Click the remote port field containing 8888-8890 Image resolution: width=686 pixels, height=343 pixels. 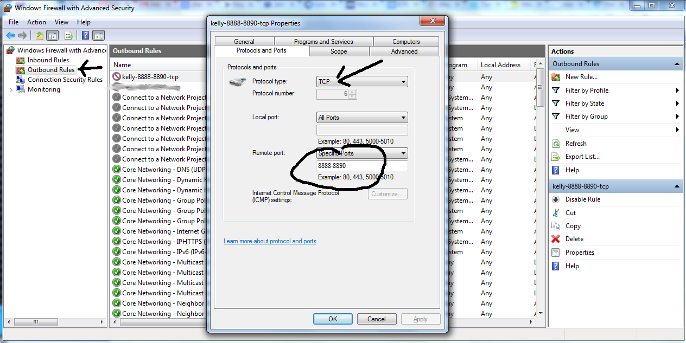pos(362,166)
